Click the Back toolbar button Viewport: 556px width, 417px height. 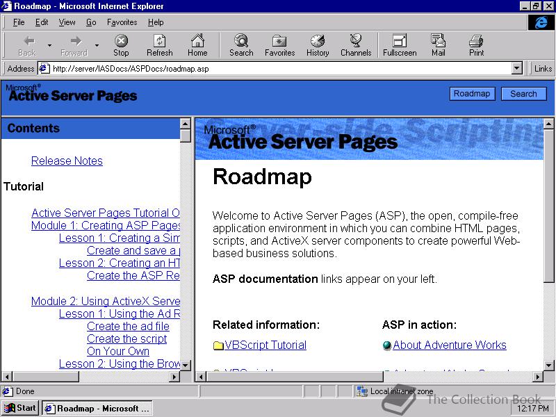pyautogui.click(x=27, y=45)
